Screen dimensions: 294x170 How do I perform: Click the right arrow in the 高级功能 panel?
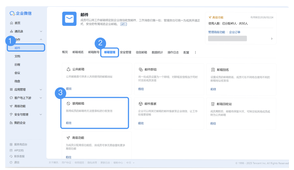click(x=272, y=39)
